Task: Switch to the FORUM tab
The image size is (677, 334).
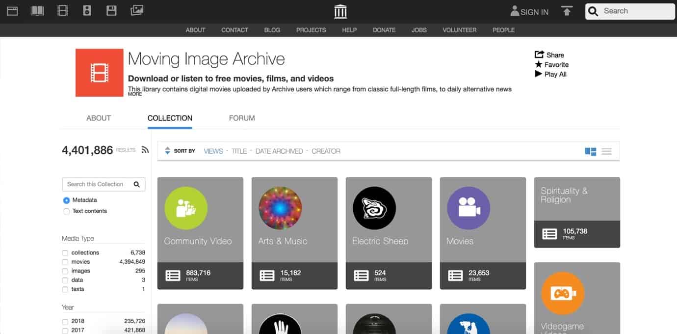Action: pyautogui.click(x=242, y=118)
